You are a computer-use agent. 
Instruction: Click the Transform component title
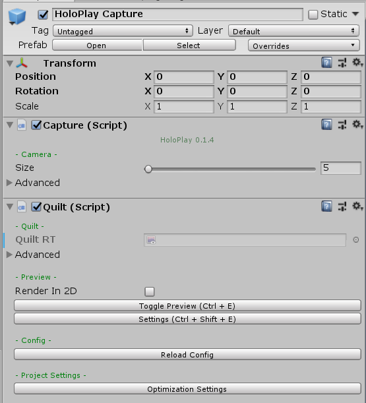70,63
